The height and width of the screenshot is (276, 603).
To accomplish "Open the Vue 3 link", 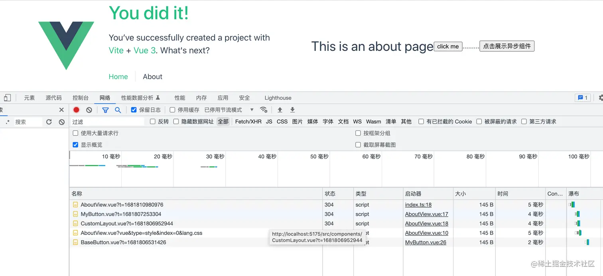I will pos(144,51).
